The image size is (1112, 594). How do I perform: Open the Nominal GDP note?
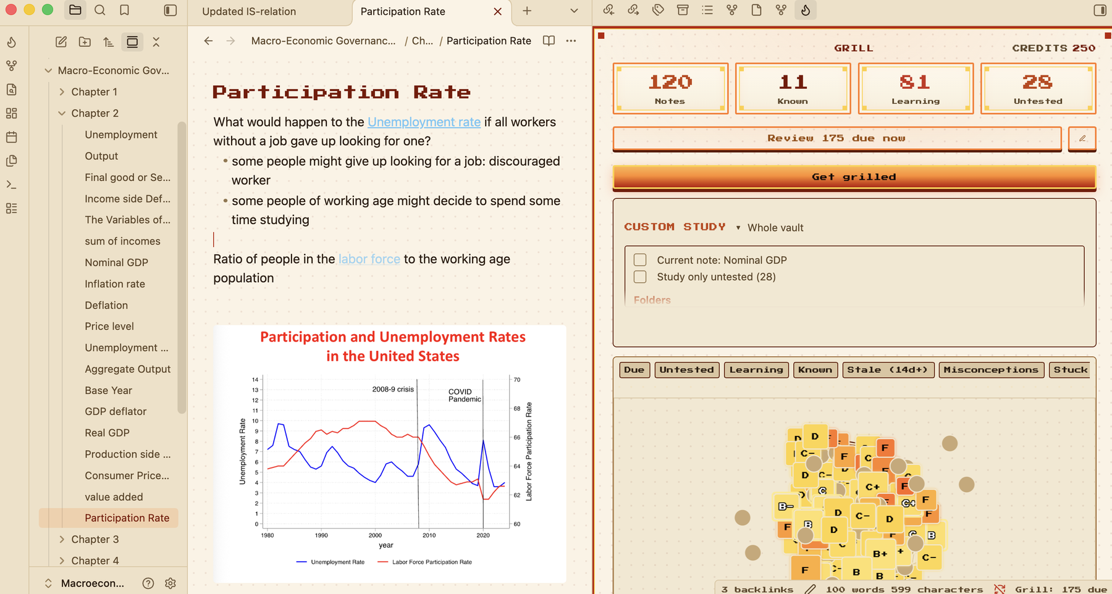pos(117,262)
